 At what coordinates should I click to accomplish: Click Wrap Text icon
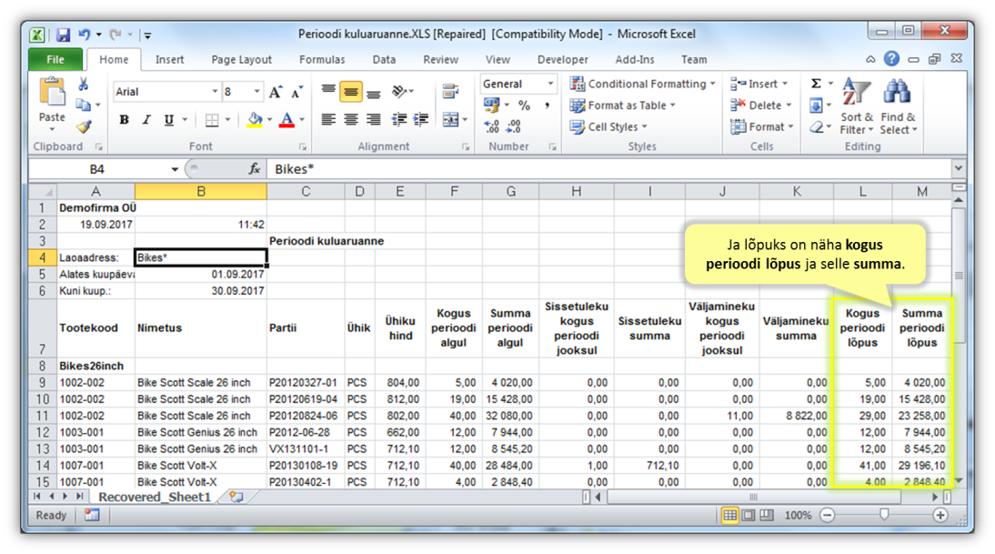click(x=450, y=91)
